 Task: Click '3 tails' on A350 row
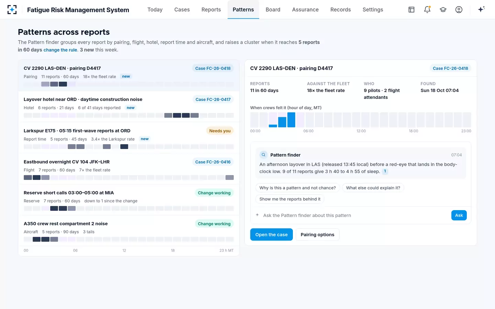click(x=89, y=232)
